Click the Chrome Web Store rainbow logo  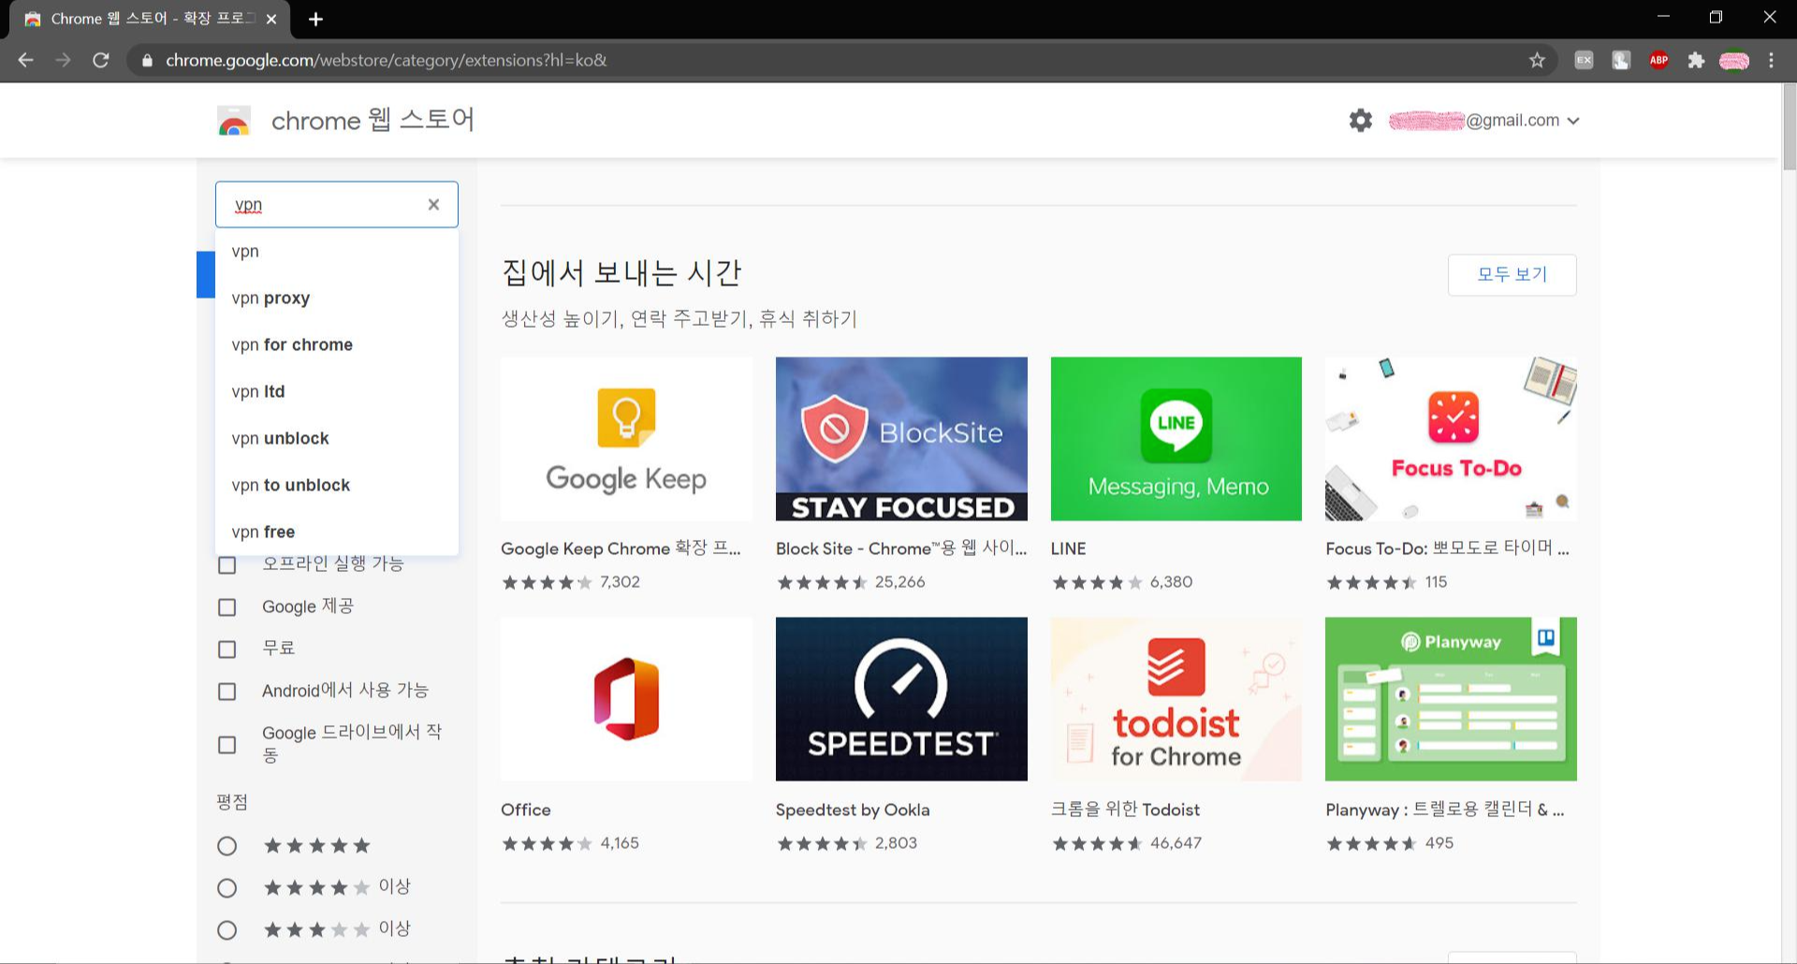click(x=234, y=121)
